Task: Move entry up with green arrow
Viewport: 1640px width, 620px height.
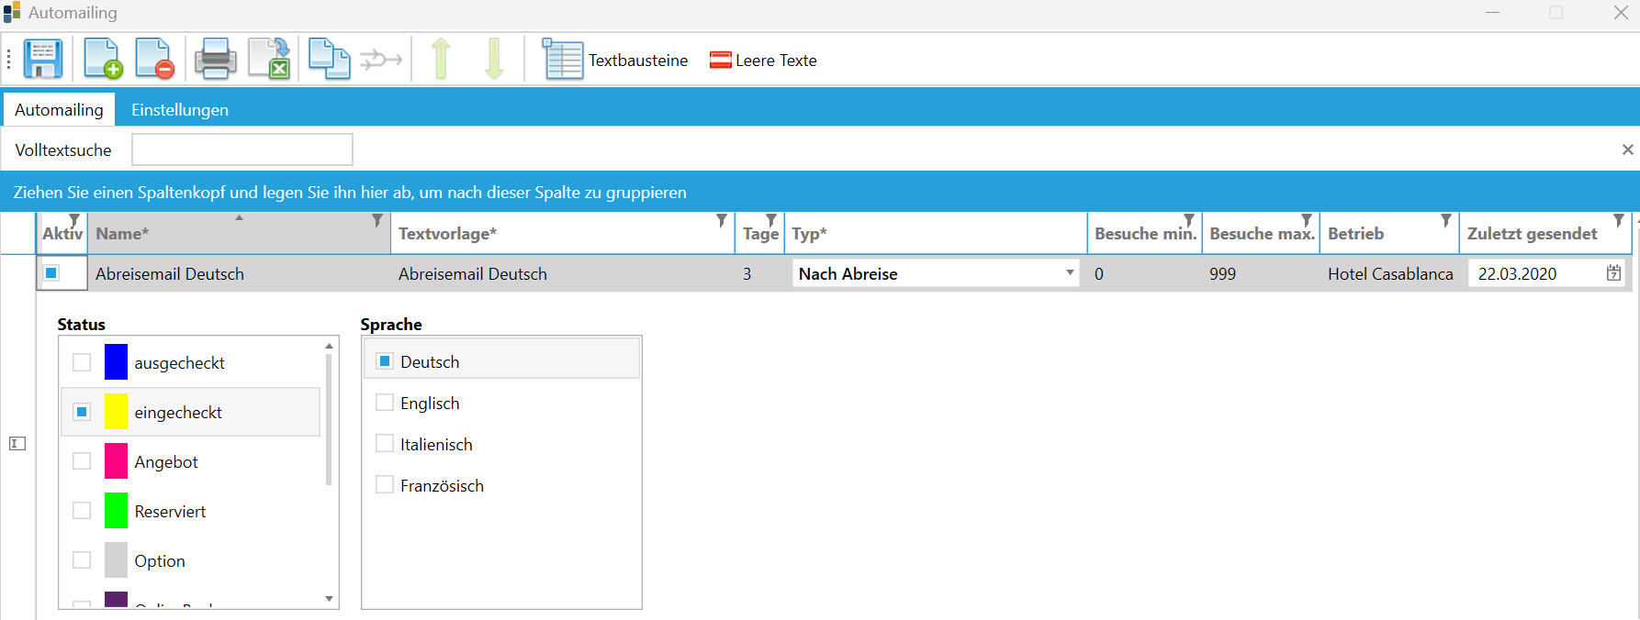Action: (x=441, y=60)
